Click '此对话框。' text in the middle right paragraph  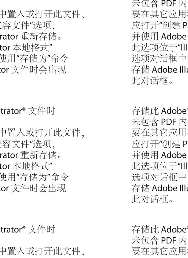click(152, 199)
